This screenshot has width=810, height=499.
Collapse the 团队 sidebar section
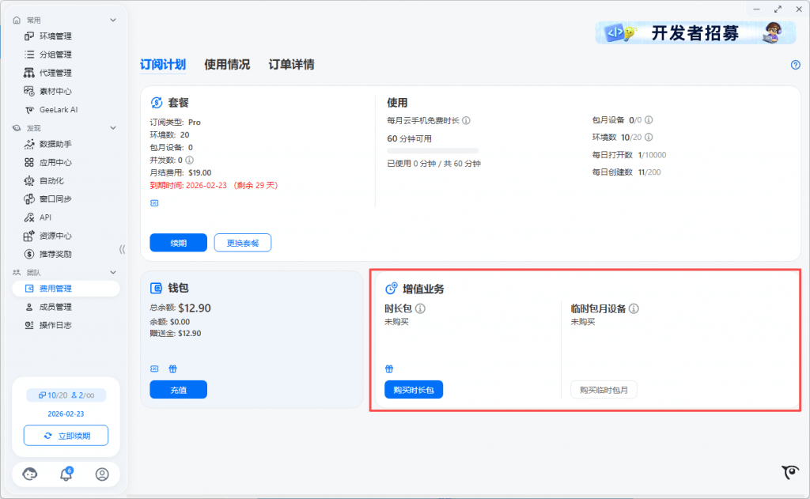(x=113, y=272)
